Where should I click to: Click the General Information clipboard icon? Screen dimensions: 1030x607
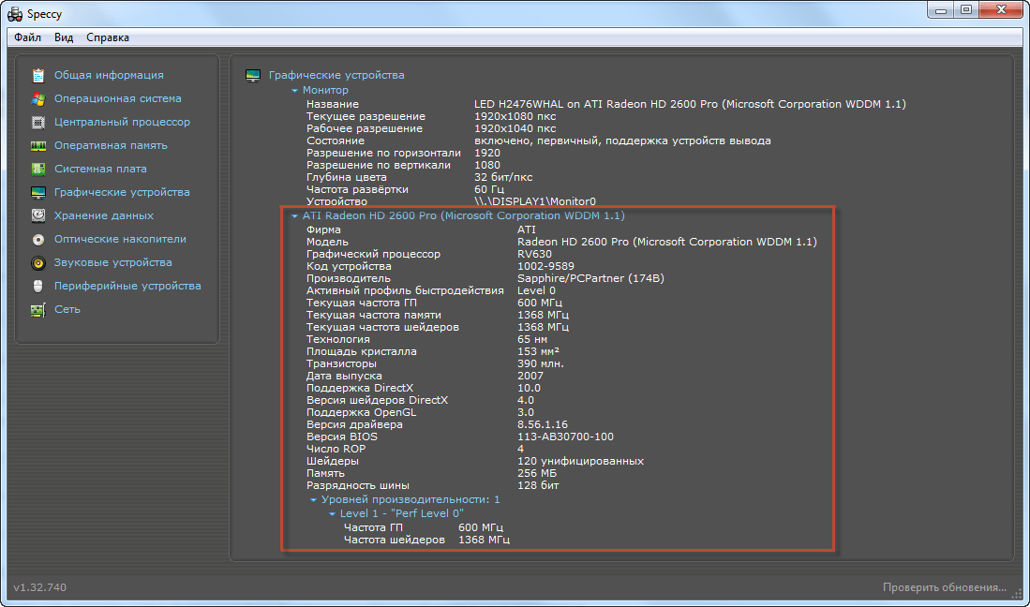tap(38, 75)
